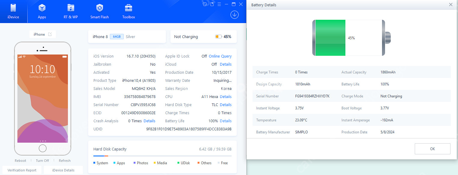The height and width of the screenshot is (175, 458).
Task: Open the iDevice tab
Action: coord(13,11)
